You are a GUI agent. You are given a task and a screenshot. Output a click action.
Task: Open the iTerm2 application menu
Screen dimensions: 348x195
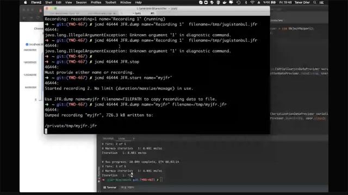click(36, 2)
